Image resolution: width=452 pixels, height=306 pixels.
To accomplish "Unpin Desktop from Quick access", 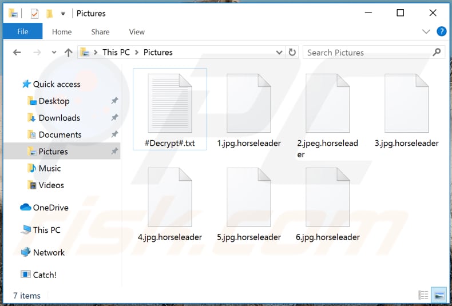I will coord(114,101).
